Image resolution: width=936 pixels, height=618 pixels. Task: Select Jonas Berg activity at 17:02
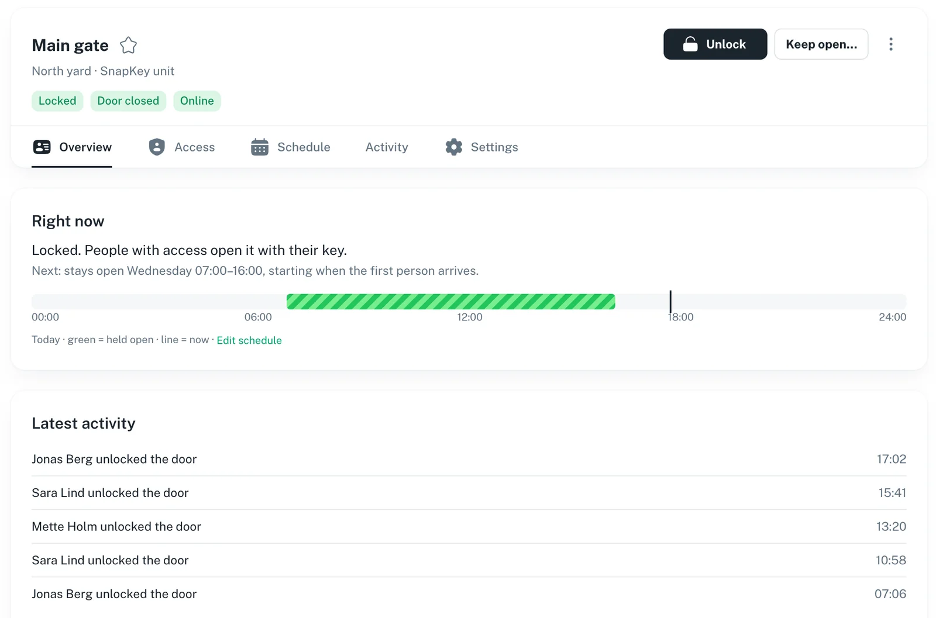pyautogui.click(x=469, y=459)
